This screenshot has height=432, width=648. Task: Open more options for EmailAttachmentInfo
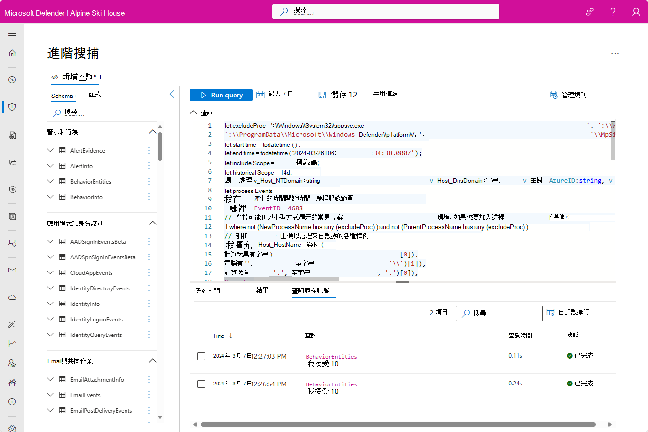149,380
